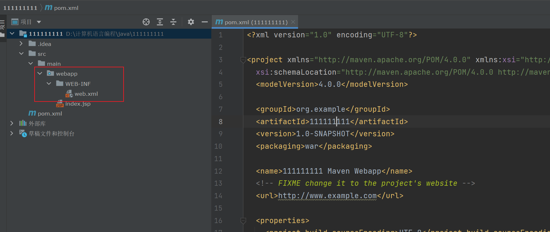Click the Maven icon beside pom.xml in tree
Screen dimensions: 550x232
point(32,113)
